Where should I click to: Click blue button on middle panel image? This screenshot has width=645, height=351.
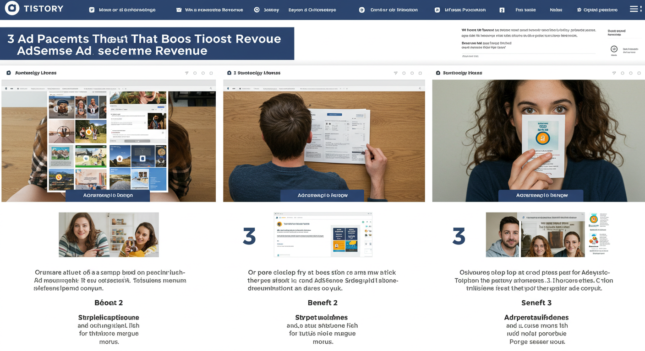coord(322,195)
